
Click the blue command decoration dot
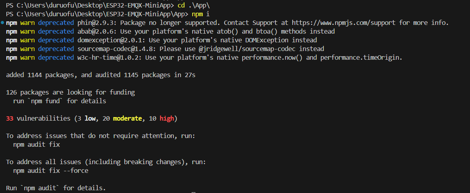coord(2,23)
